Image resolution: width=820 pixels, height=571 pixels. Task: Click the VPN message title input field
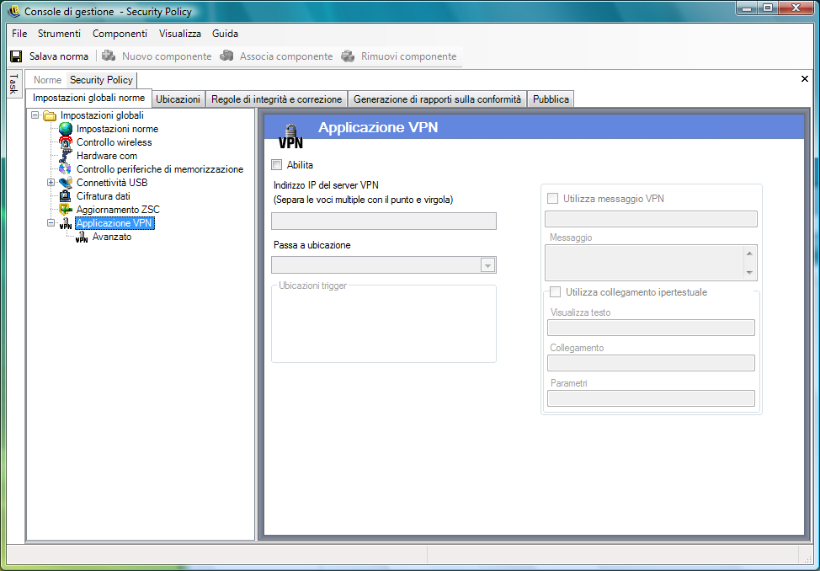point(651,219)
